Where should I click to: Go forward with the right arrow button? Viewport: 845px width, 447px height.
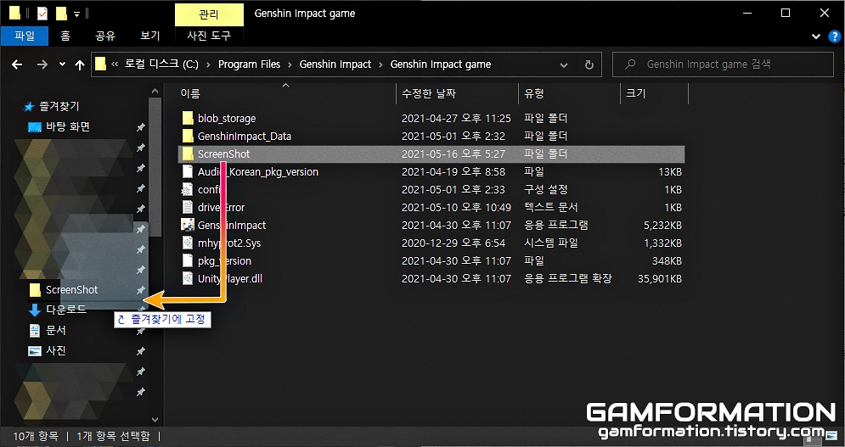[x=42, y=64]
